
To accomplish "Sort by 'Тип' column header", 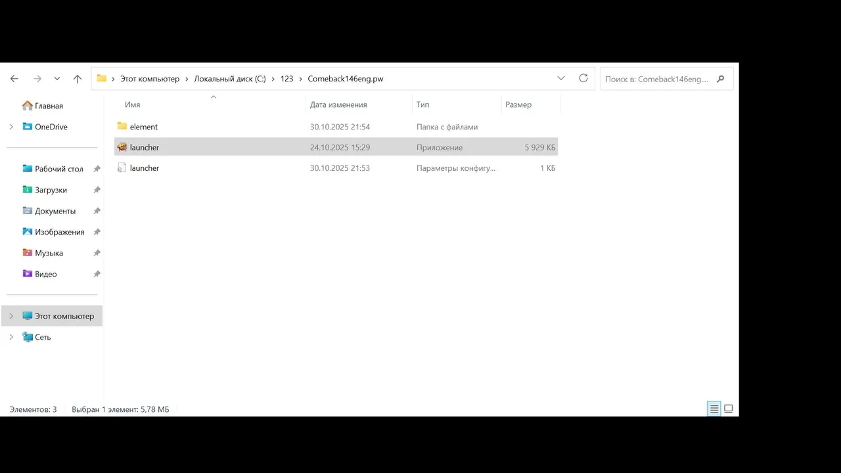I will pyautogui.click(x=422, y=104).
